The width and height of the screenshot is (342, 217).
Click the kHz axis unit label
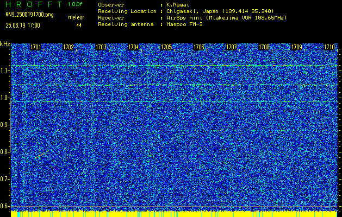tap(5, 44)
